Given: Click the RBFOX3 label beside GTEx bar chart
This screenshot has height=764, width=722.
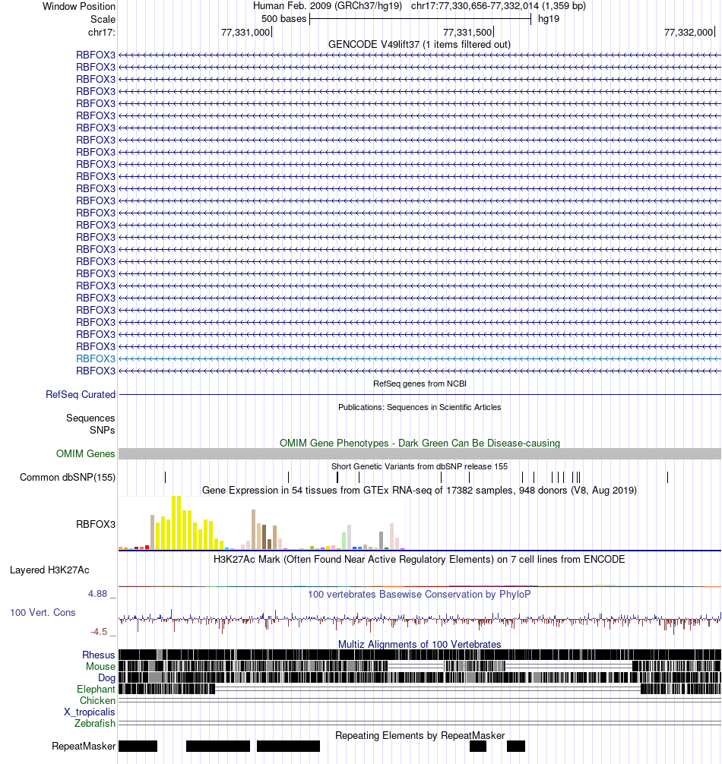Looking at the screenshot, I should coord(96,524).
